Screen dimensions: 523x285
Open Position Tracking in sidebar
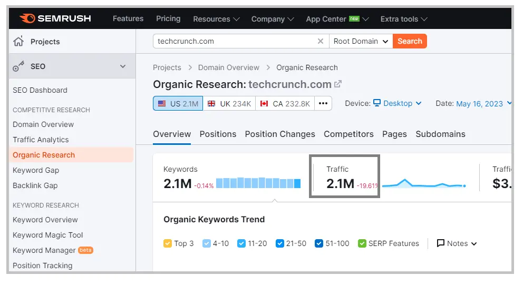[42, 266]
